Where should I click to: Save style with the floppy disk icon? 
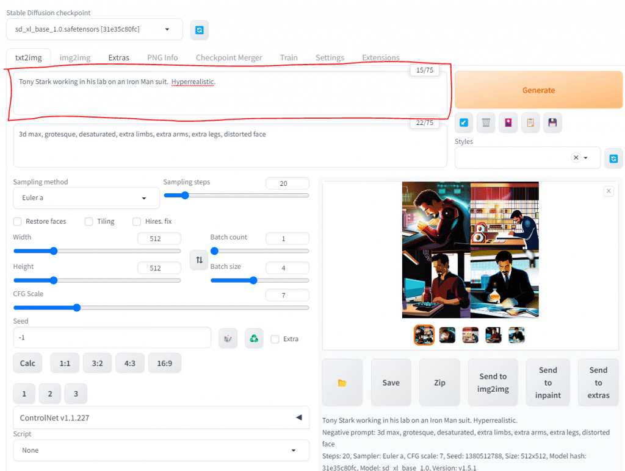pyautogui.click(x=552, y=122)
